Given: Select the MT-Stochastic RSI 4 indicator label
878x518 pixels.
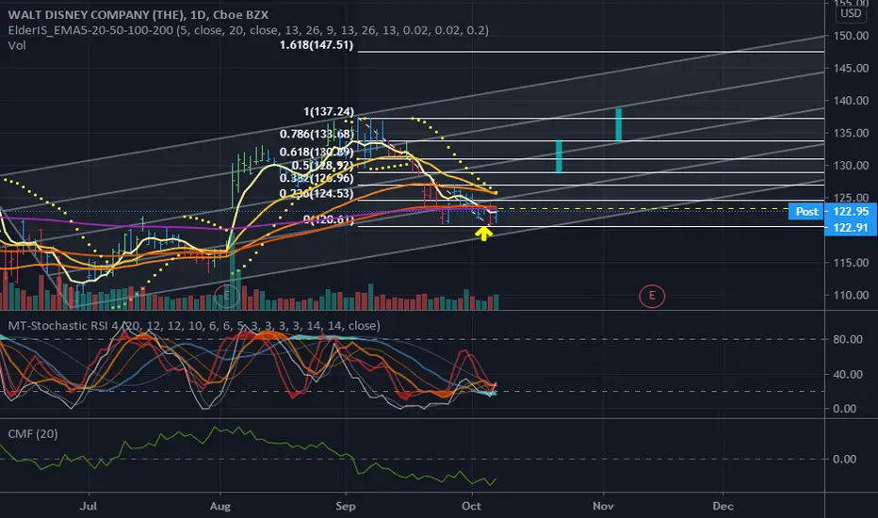Looking at the screenshot, I should pyautogui.click(x=194, y=325).
